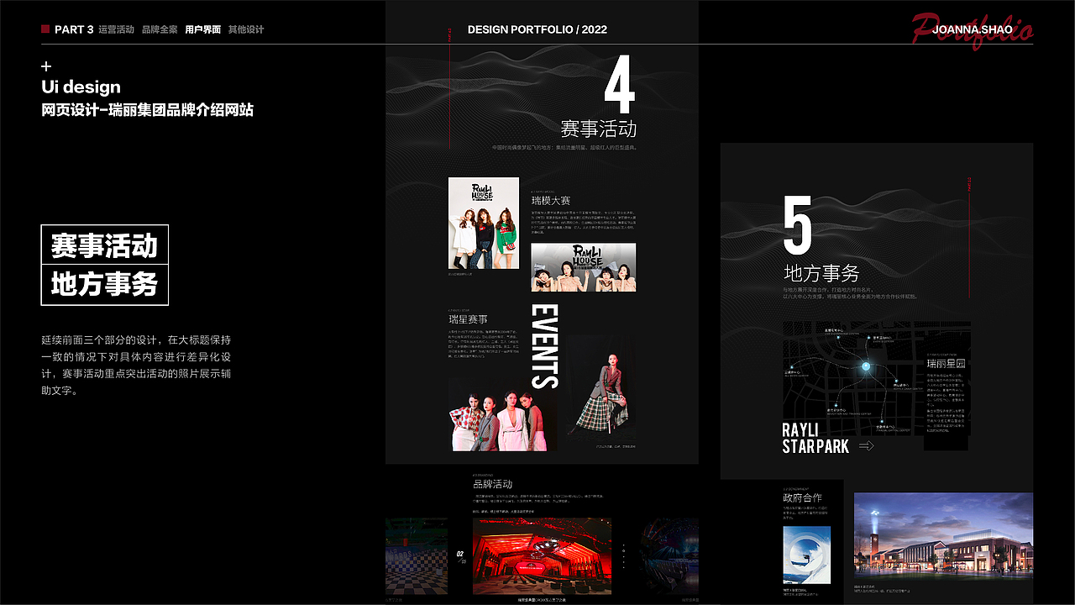Click the large number 5
1075x605 pixels.
point(798,225)
